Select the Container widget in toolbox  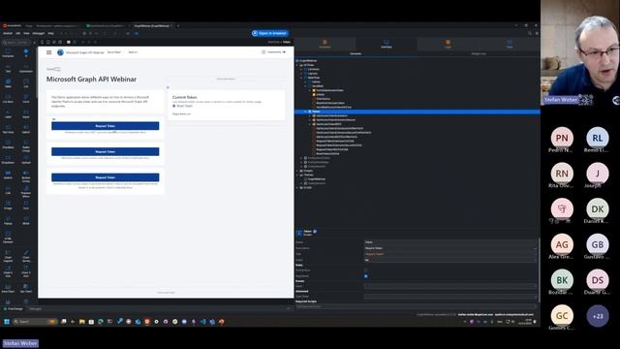[8, 52]
